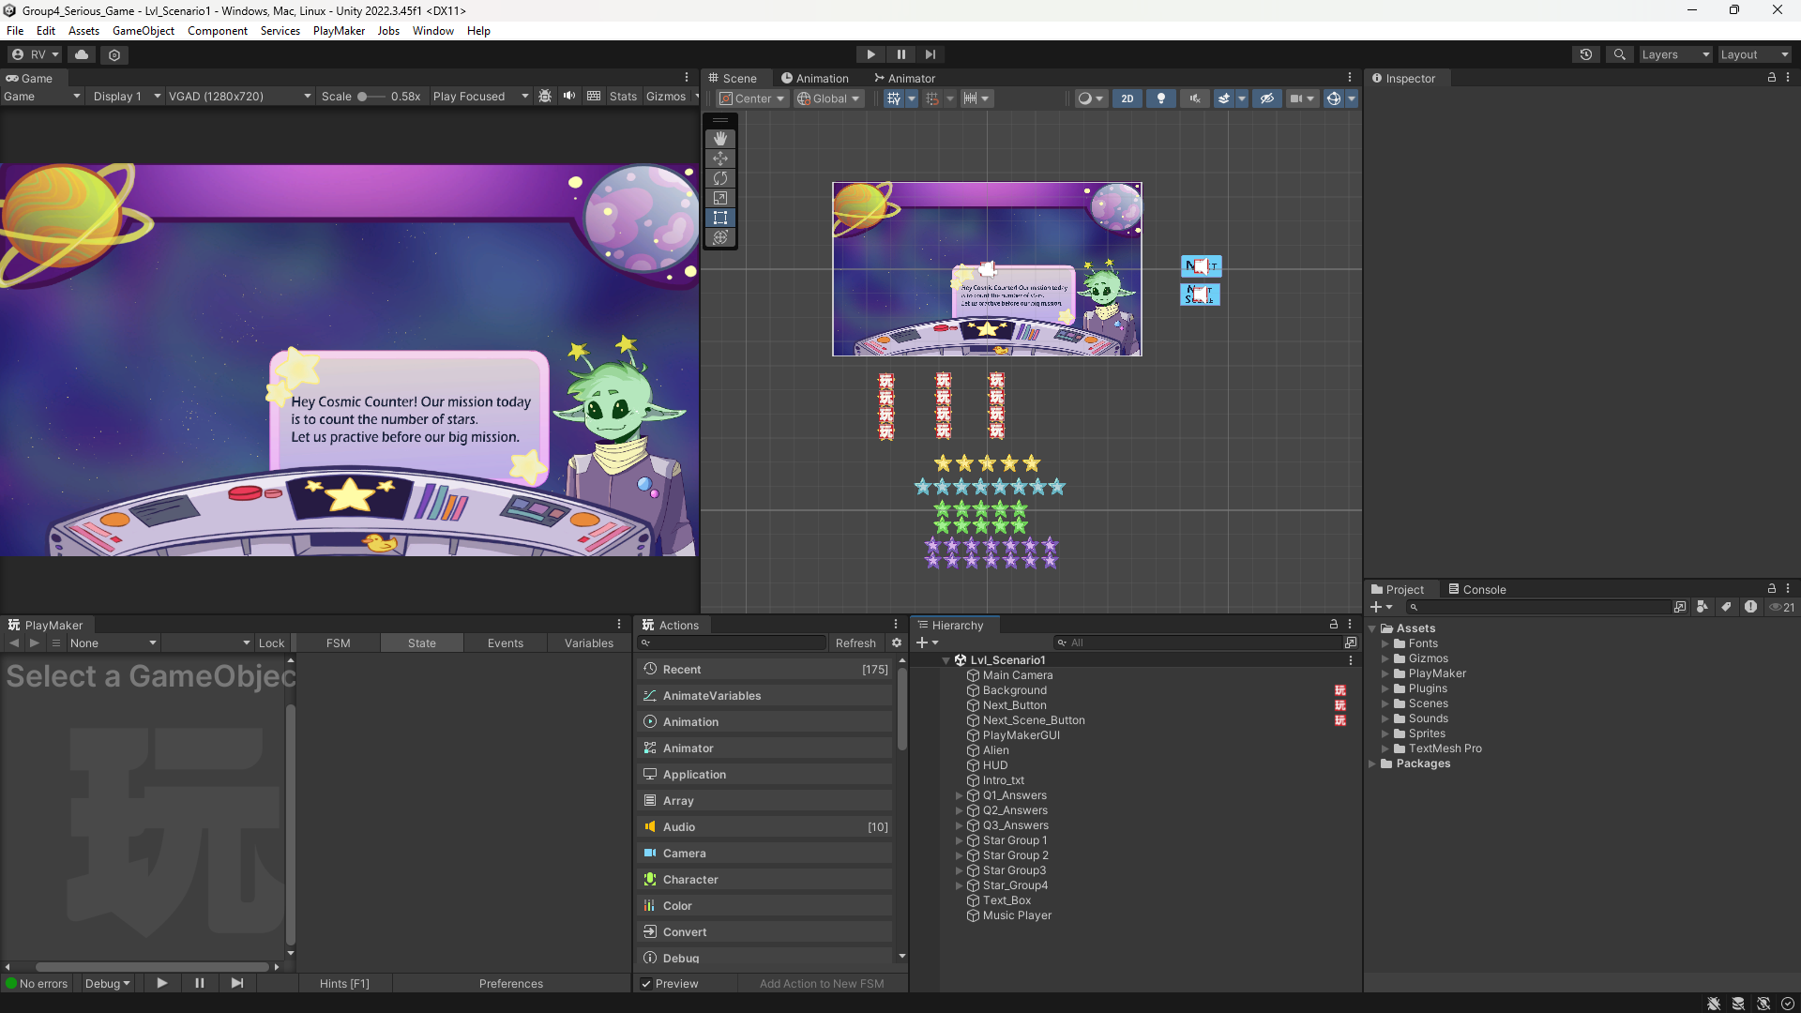Expand Star Group 1 in Hierarchy
1801x1013 pixels.
pyautogui.click(x=959, y=840)
